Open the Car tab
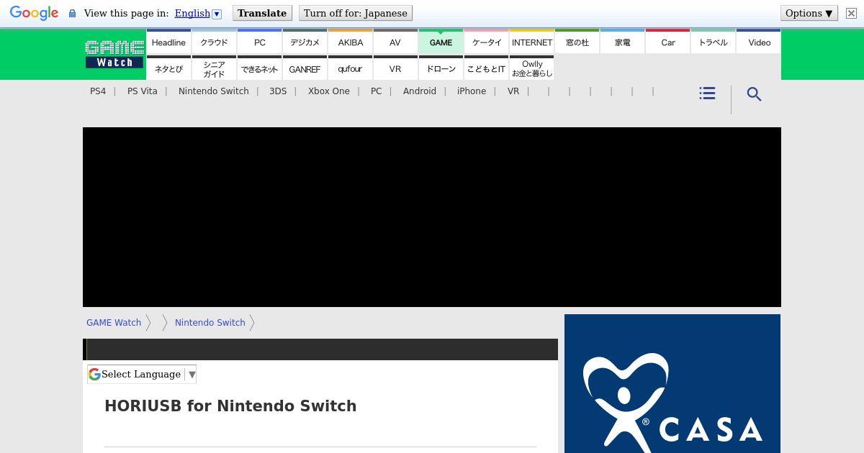 668,42
